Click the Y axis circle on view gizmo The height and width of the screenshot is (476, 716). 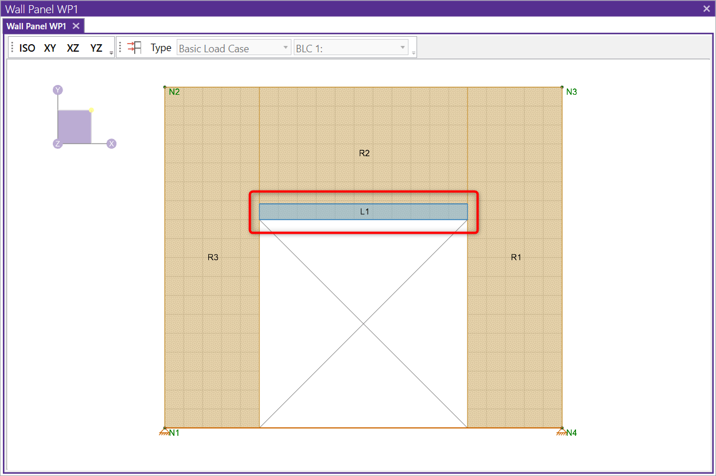(x=57, y=90)
